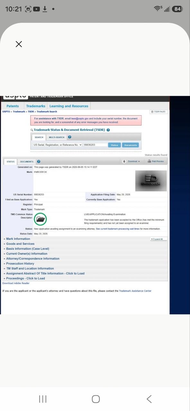Select the STATUS results tab
The image size is (190, 411).
pos(11,162)
